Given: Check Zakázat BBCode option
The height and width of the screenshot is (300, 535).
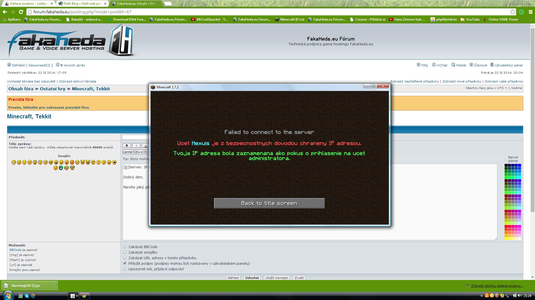Looking at the screenshot, I should point(125,246).
